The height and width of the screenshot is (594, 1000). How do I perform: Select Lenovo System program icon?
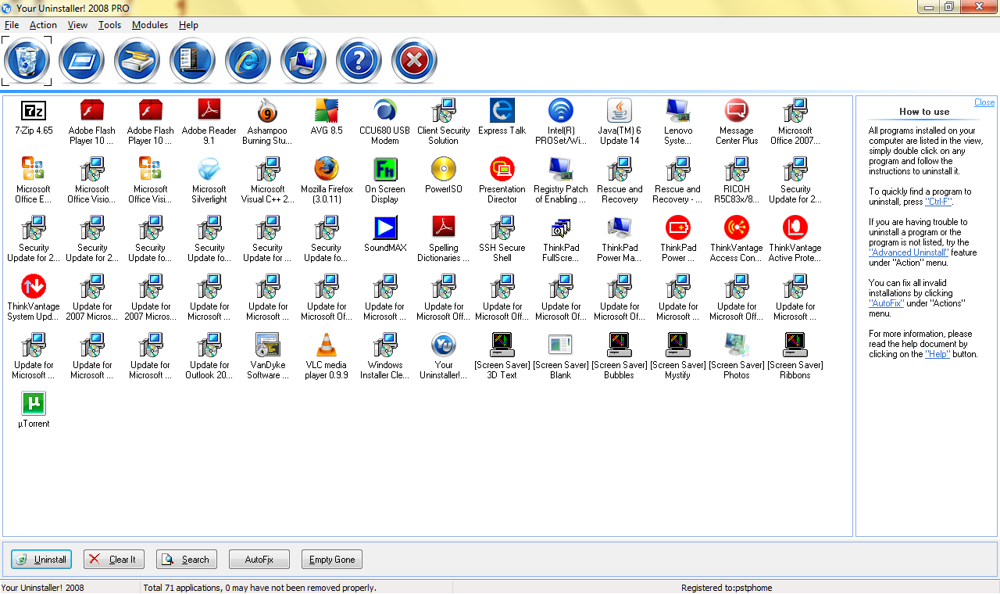coord(678,110)
